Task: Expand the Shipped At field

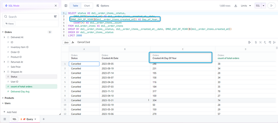Action: pyautogui.click(x=4, y=72)
